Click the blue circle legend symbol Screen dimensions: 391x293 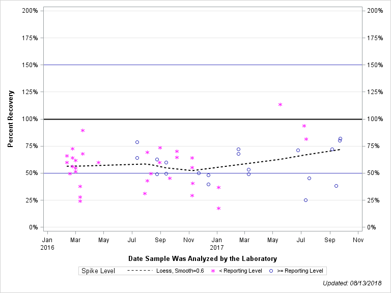271,271
